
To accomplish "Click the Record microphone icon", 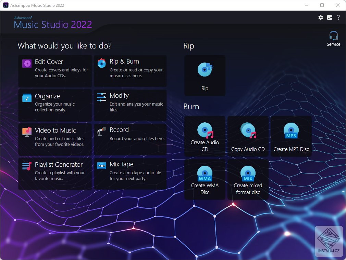I will pos(102,132).
